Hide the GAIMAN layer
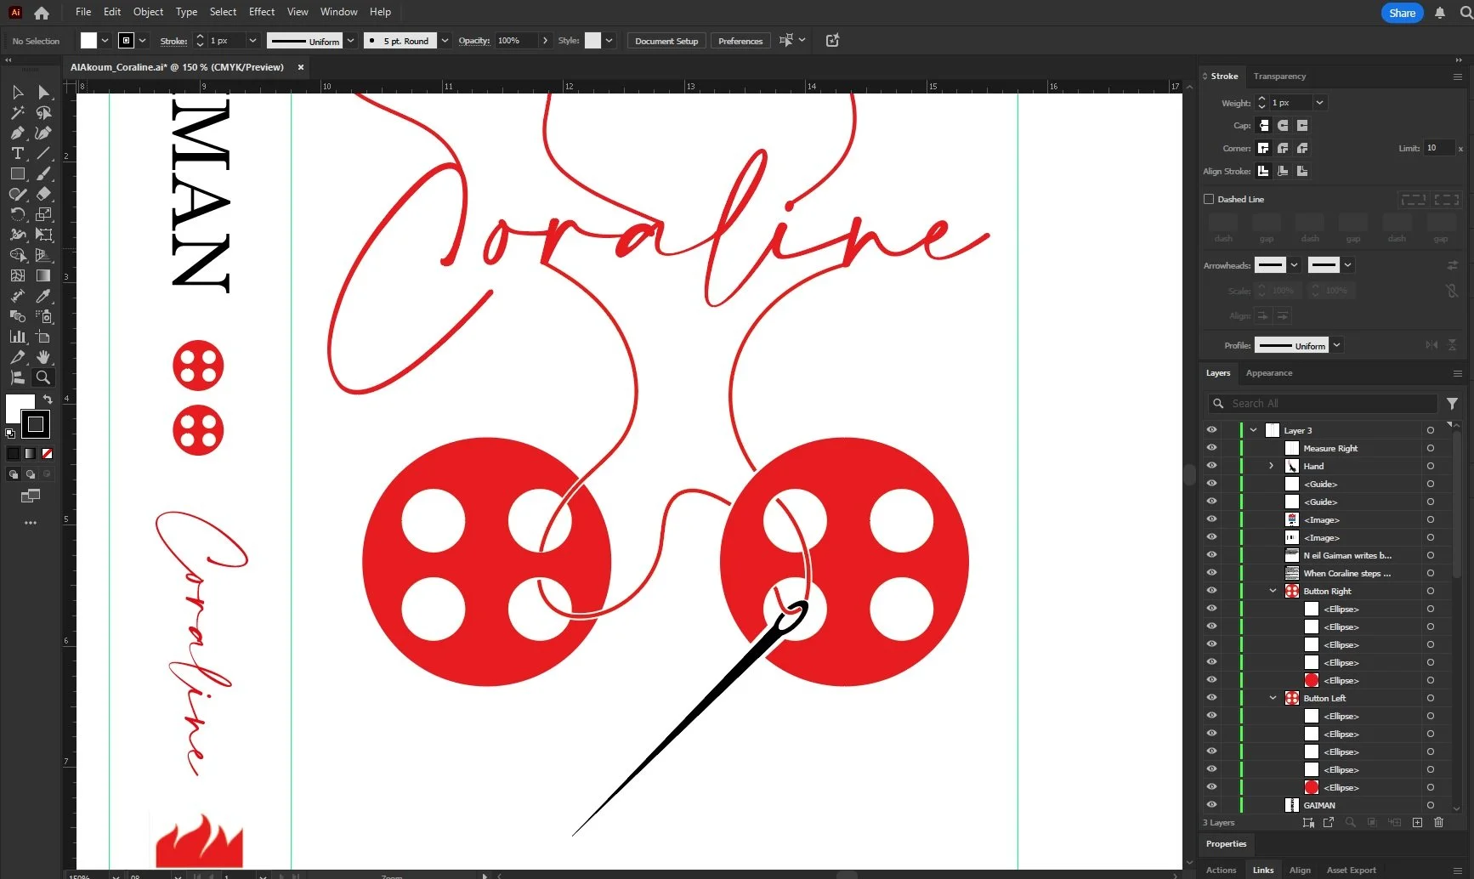The width and height of the screenshot is (1474, 879). 1211,804
